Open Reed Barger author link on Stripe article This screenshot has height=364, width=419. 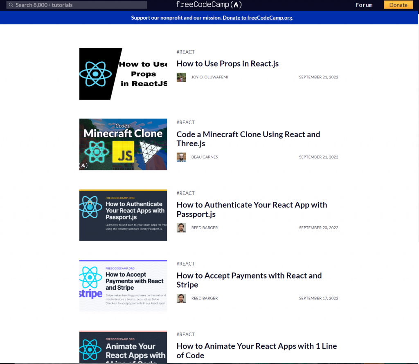tap(205, 298)
